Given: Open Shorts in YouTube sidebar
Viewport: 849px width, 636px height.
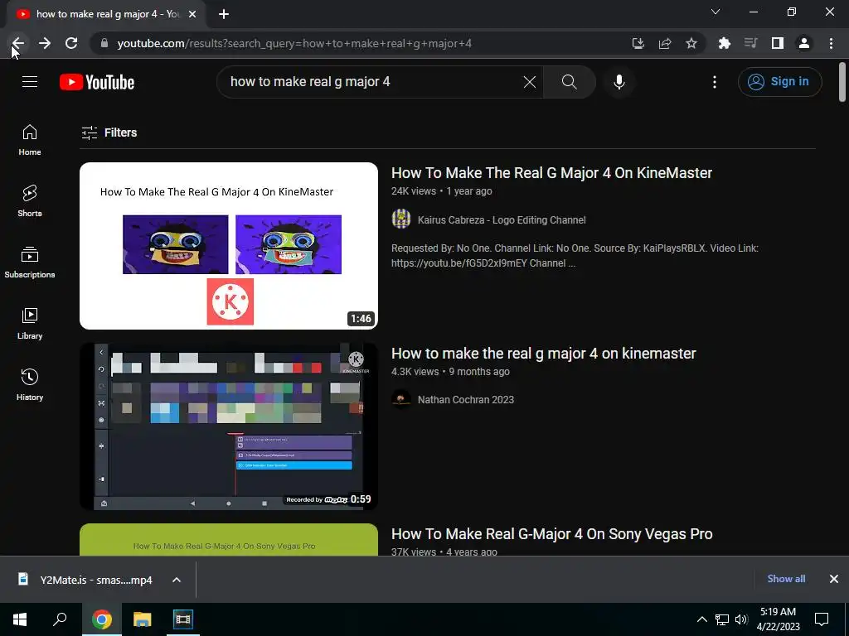Looking at the screenshot, I should pyautogui.click(x=30, y=201).
